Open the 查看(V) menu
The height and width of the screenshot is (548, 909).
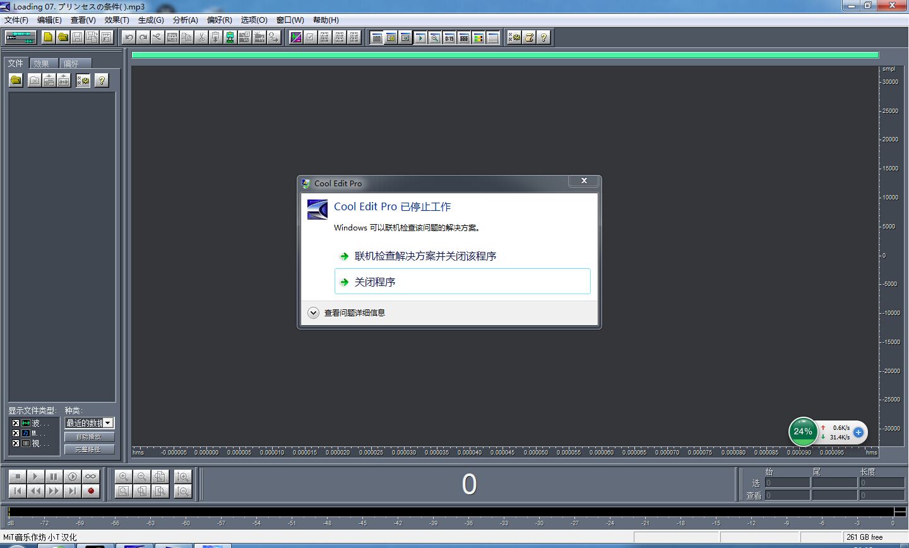coord(83,20)
